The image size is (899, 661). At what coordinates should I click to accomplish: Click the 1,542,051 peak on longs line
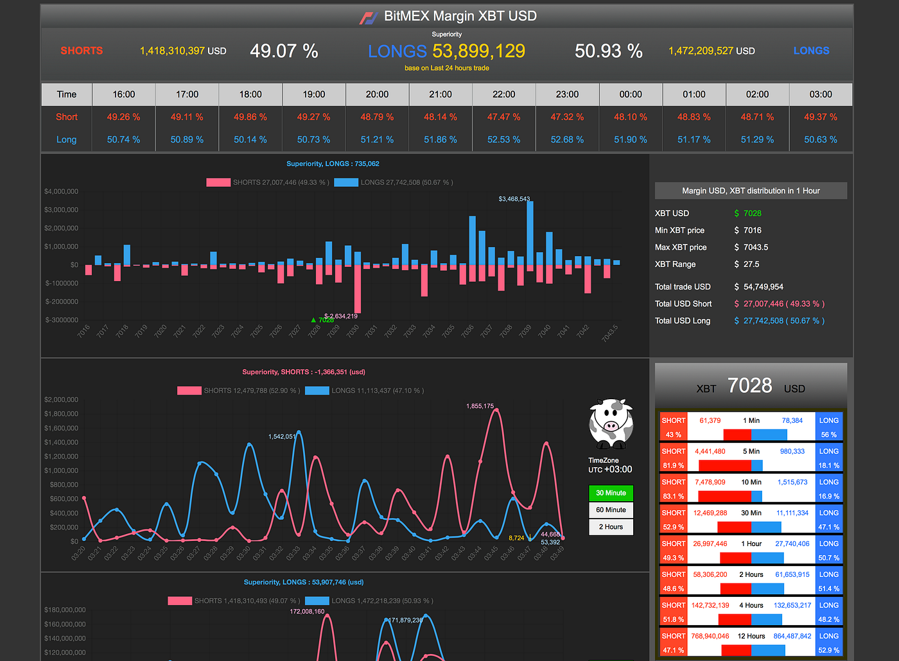tap(299, 433)
